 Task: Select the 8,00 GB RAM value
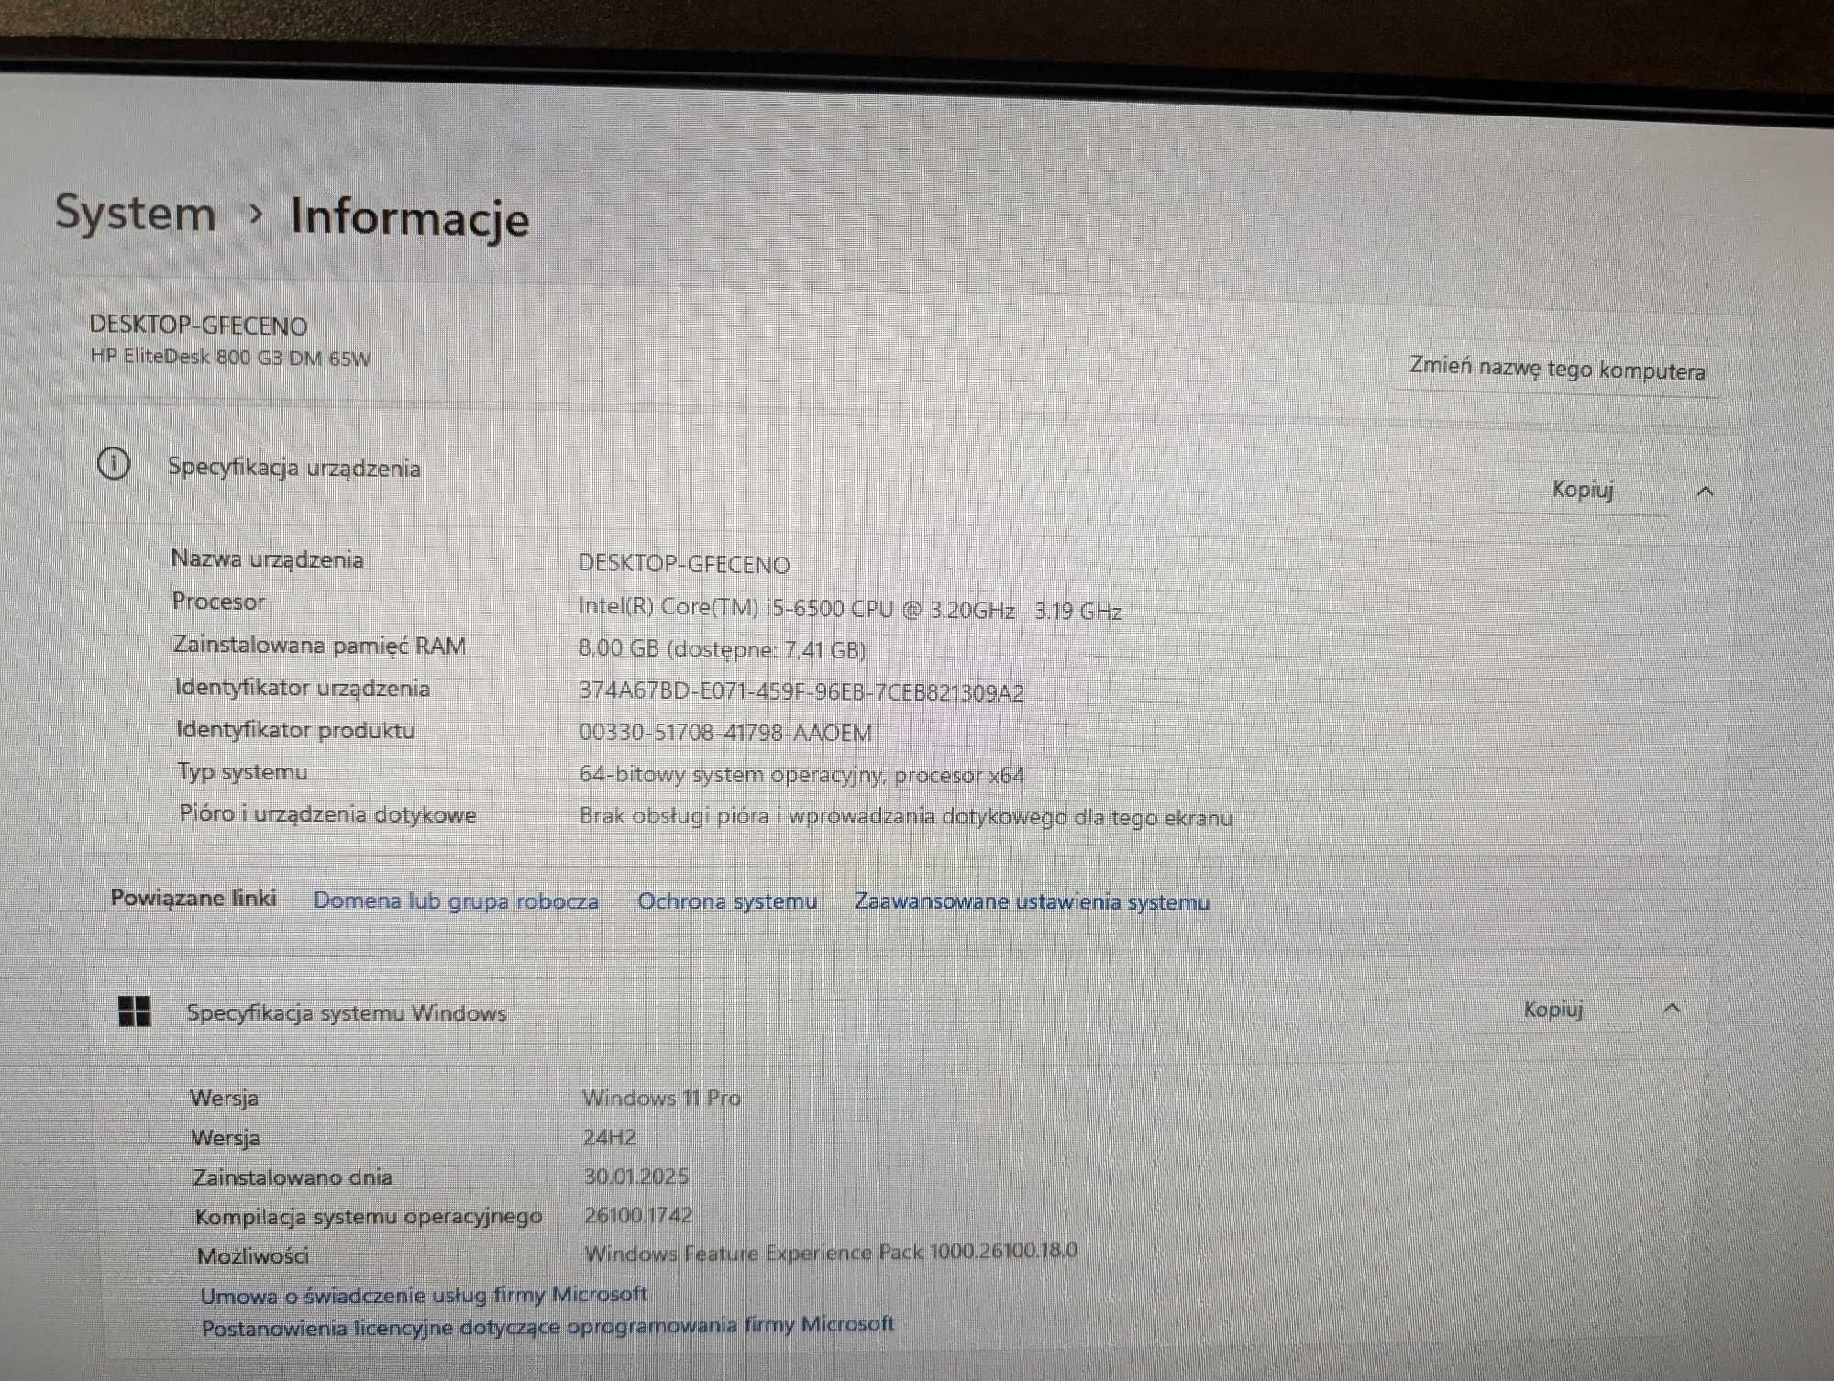pos(722,649)
